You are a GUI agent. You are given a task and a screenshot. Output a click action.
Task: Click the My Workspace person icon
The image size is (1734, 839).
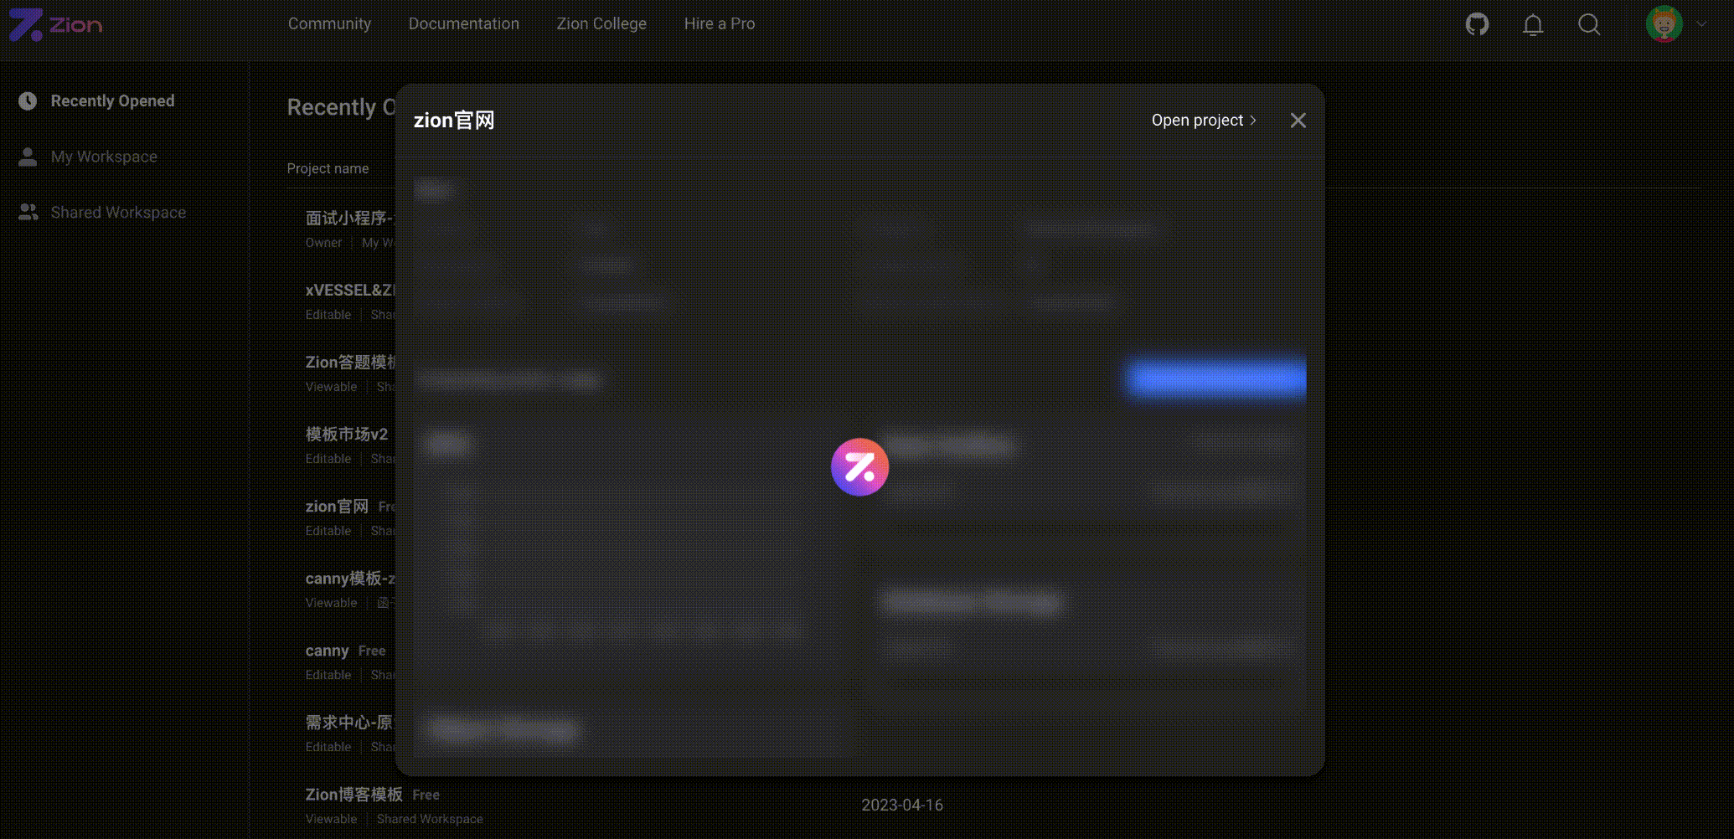pos(28,157)
